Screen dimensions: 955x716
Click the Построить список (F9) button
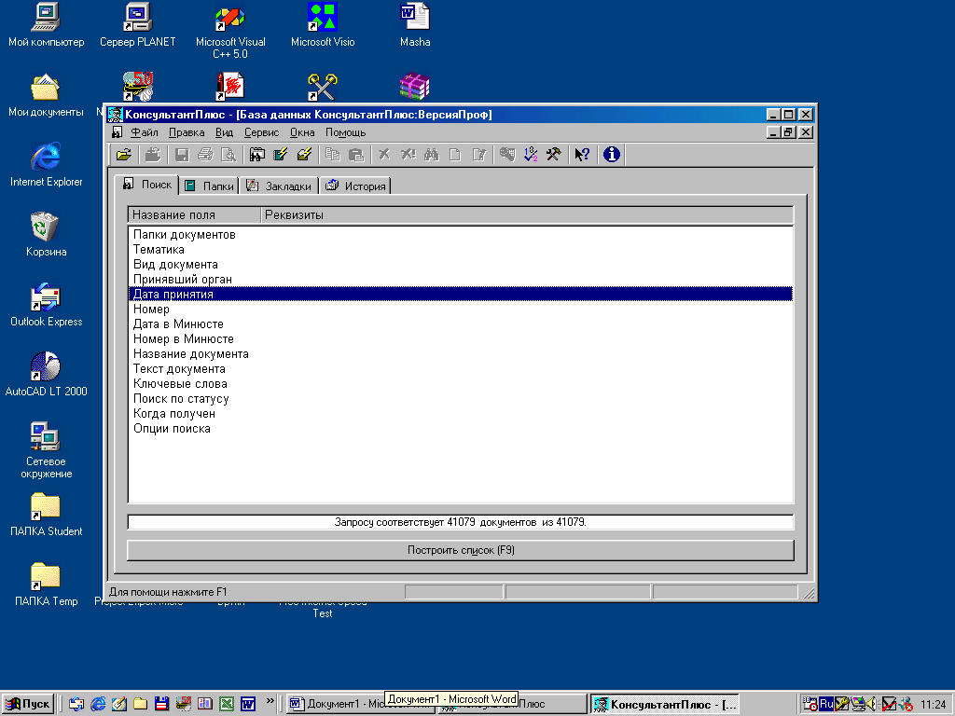click(461, 550)
